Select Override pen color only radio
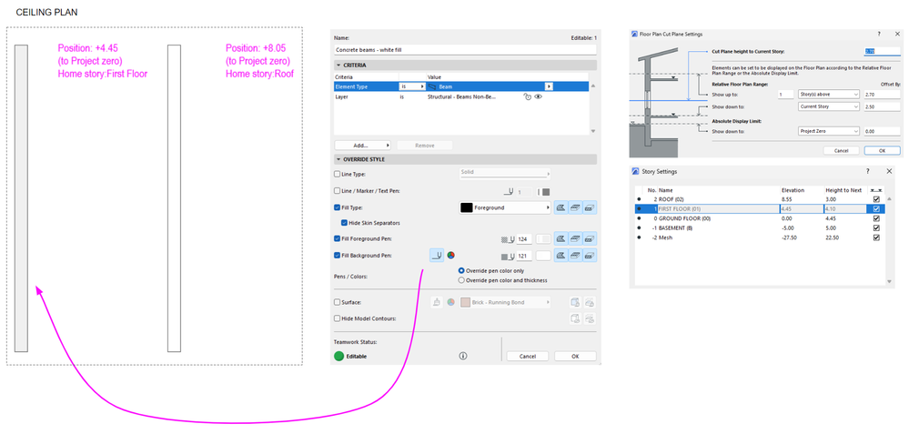909x434 pixels. tap(461, 270)
